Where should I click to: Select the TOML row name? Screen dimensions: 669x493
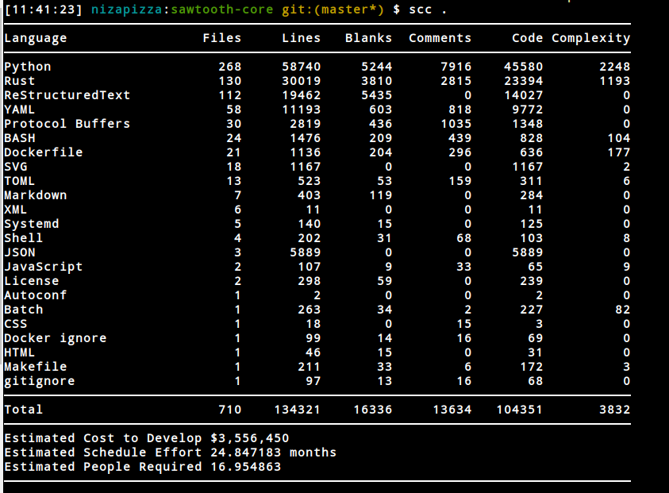tap(20, 181)
